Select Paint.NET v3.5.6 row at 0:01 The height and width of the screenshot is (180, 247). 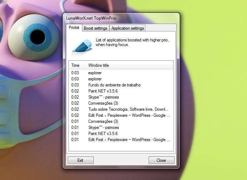click(x=121, y=134)
